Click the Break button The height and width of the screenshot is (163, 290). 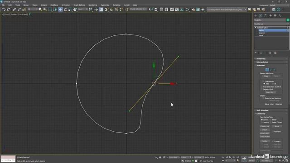pos(277,126)
